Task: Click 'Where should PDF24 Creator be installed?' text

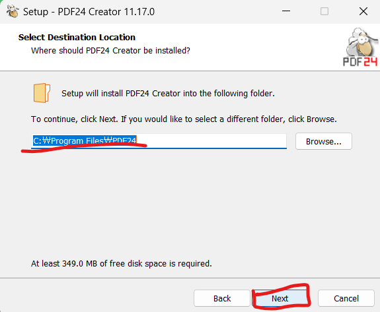Action: pyautogui.click(x=110, y=51)
